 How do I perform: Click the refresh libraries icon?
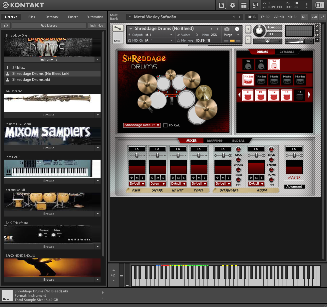point(6,25)
